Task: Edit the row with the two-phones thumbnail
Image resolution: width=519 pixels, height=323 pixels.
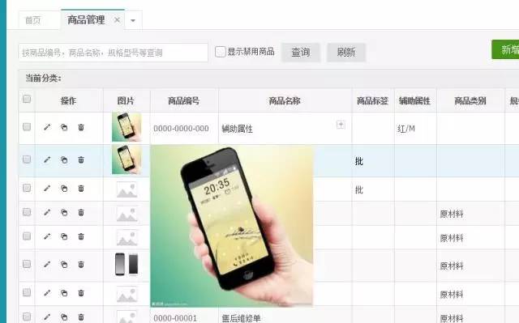Action: (47, 264)
